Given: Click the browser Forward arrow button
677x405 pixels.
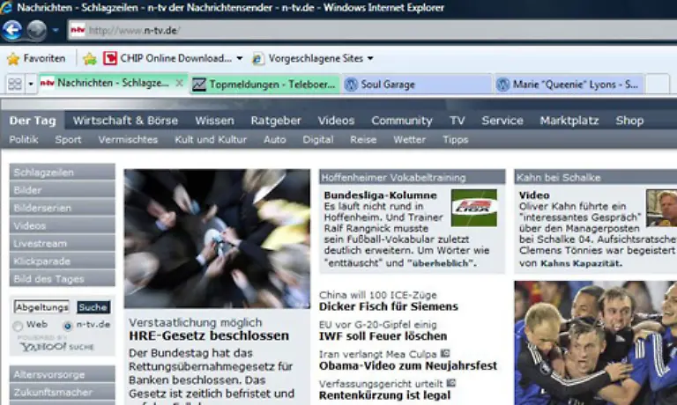Looking at the screenshot, I should click(x=37, y=30).
